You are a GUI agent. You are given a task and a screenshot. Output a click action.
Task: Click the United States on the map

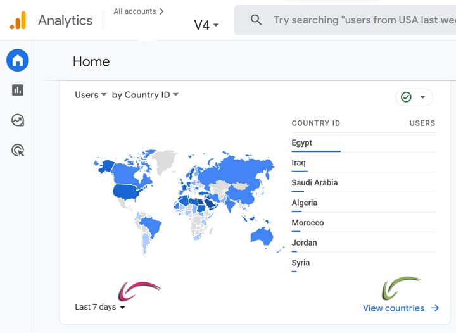click(x=127, y=192)
